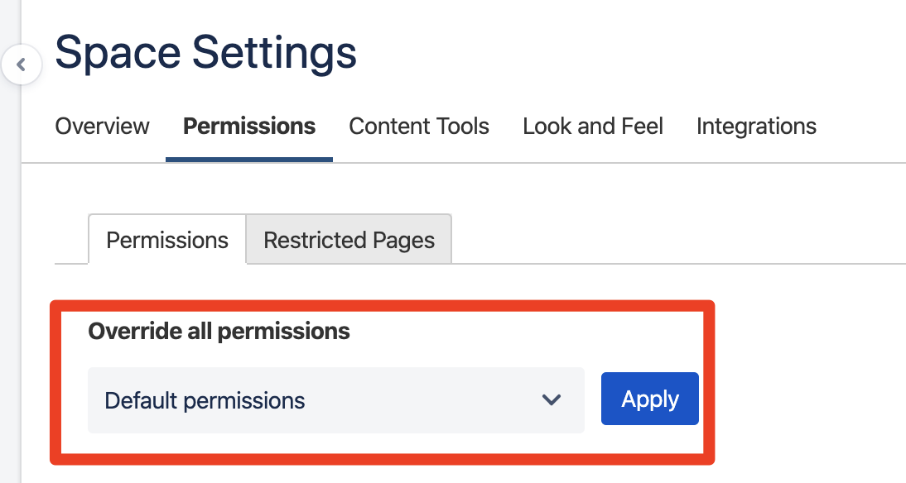
Task: Click the Override all permissions dropdown field
Action: 335,399
